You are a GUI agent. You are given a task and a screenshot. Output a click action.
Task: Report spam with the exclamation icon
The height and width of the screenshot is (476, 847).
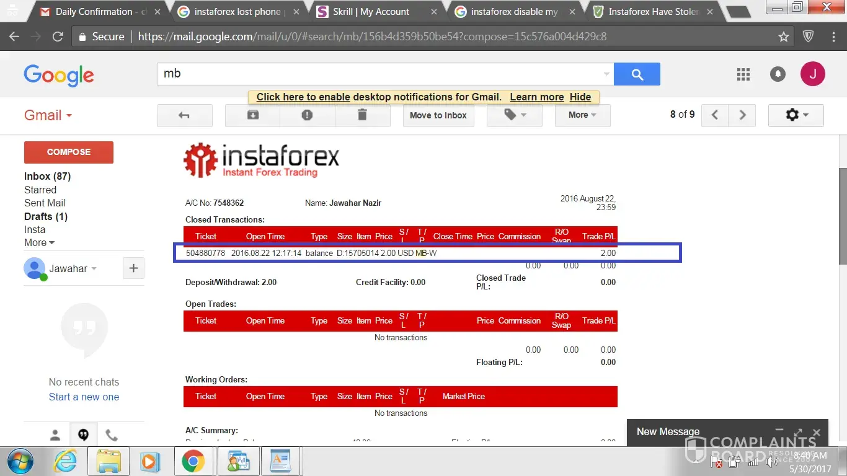(307, 115)
